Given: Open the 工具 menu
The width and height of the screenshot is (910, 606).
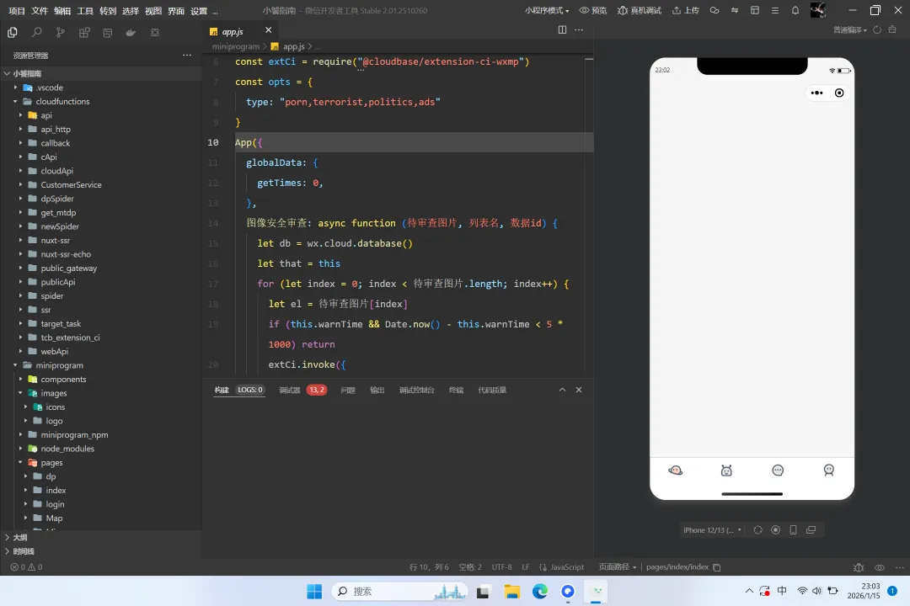Looking at the screenshot, I should click(x=85, y=11).
